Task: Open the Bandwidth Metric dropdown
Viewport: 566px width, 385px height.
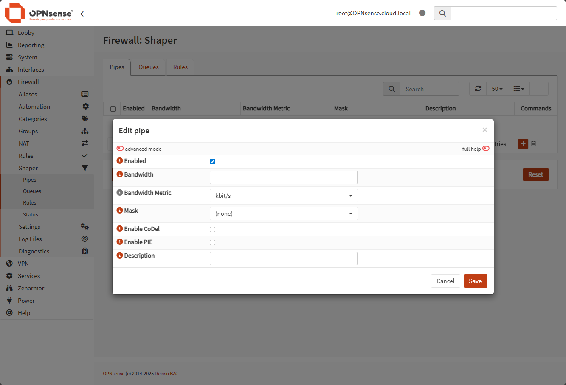Action: (x=283, y=196)
